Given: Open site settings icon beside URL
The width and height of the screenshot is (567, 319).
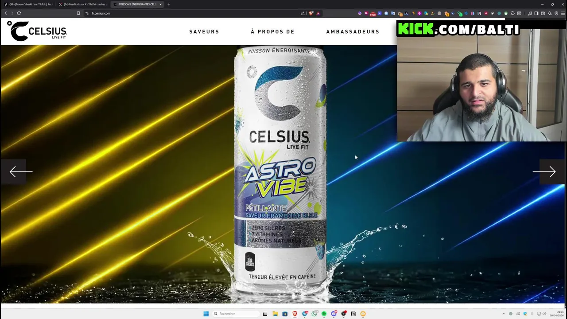Looking at the screenshot, I should 87,13.
